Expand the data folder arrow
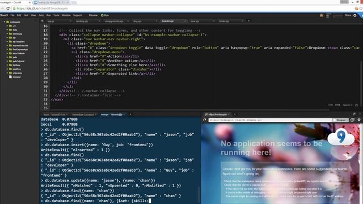 [x=7, y=30]
